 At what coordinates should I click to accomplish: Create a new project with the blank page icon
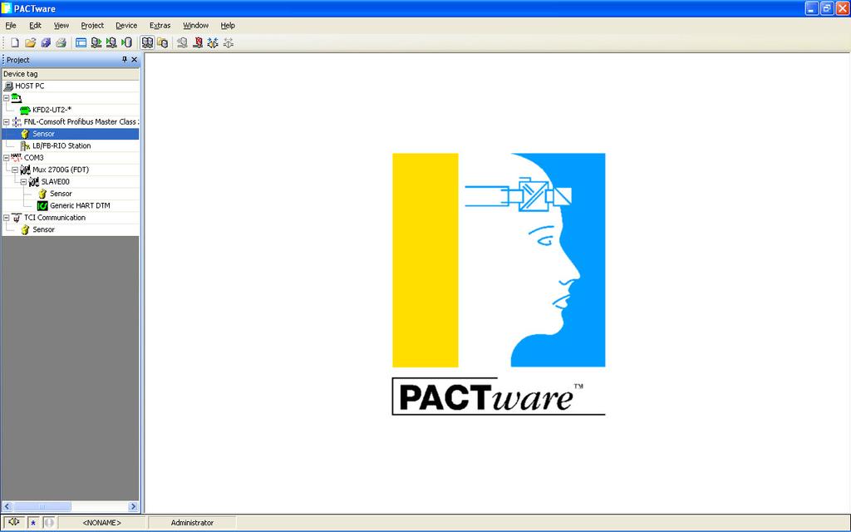[x=15, y=42]
